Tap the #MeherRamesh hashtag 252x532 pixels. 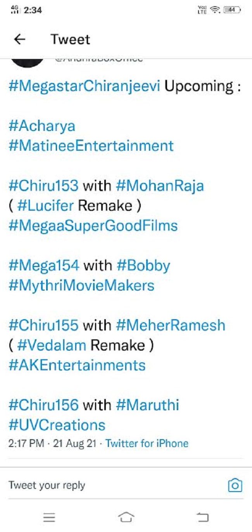click(171, 325)
